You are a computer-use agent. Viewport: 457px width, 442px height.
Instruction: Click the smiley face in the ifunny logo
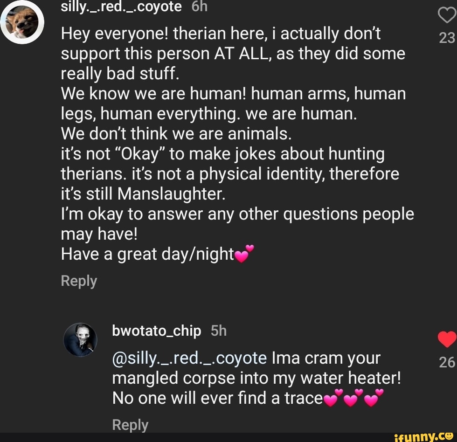[x=450, y=436]
